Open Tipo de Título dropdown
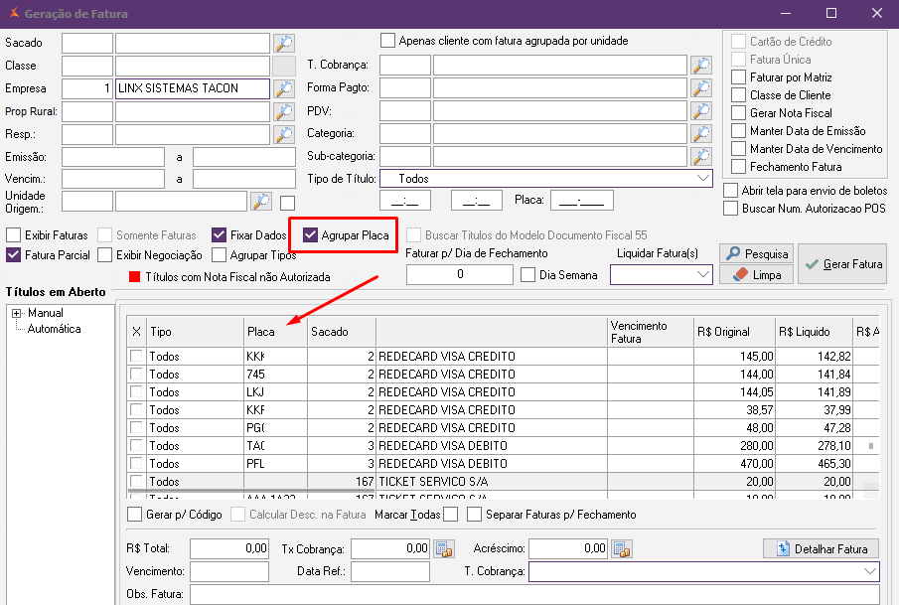This screenshot has height=605, width=899. click(703, 179)
